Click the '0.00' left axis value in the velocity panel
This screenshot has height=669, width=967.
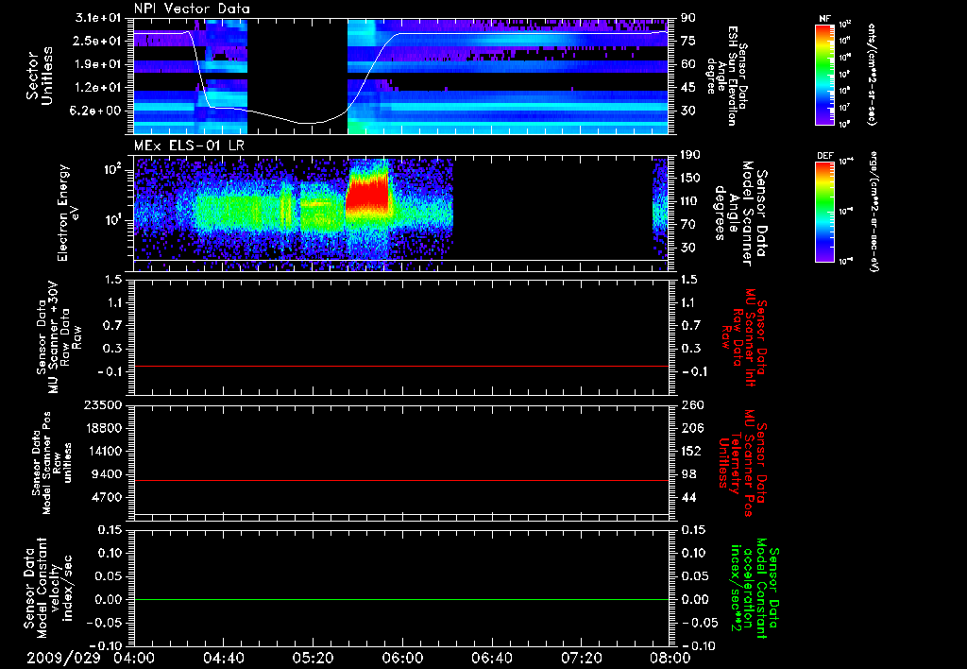tap(110, 599)
